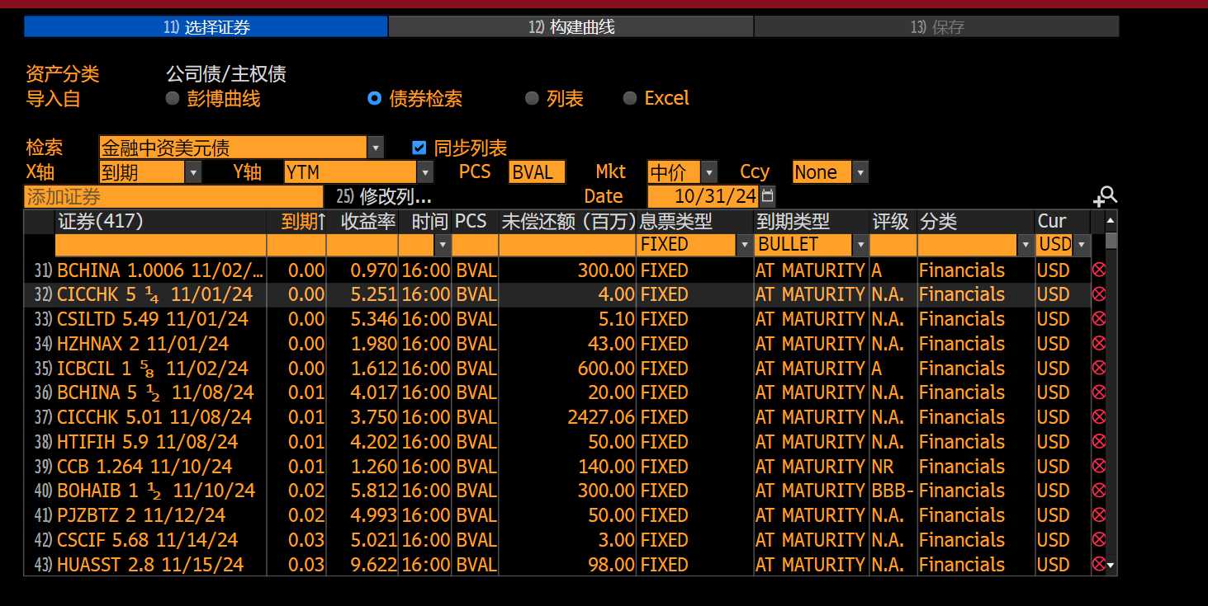Select the 彭博曲线 radio option
Viewport: 1208px width, 606px height.
(173, 99)
